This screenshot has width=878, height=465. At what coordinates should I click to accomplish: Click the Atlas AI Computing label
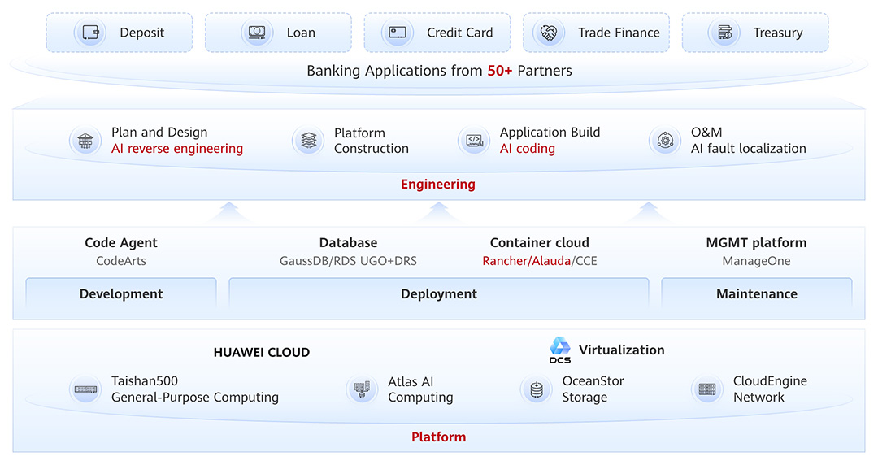click(420, 389)
